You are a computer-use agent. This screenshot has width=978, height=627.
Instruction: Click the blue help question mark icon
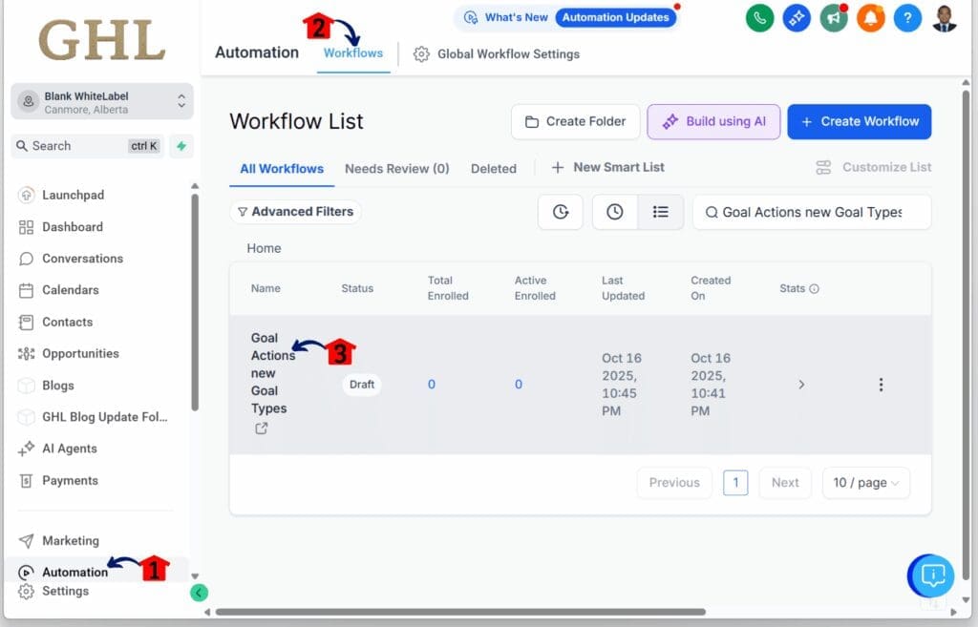[907, 18]
